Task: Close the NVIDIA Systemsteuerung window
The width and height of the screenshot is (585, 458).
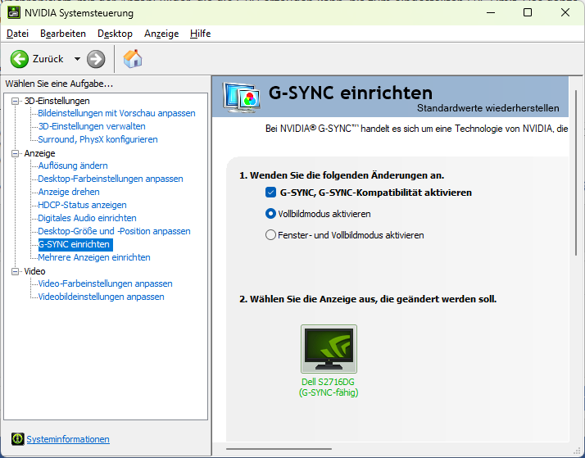Action: (565, 12)
